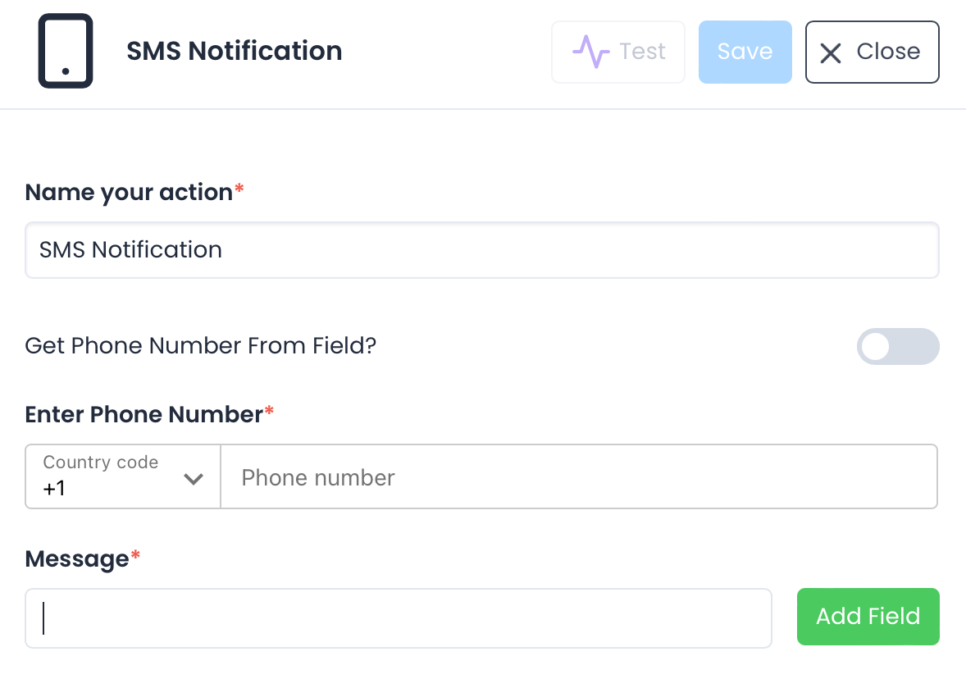Click the SMS Notification header title
Screen dimensions: 966x679
tap(234, 51)
